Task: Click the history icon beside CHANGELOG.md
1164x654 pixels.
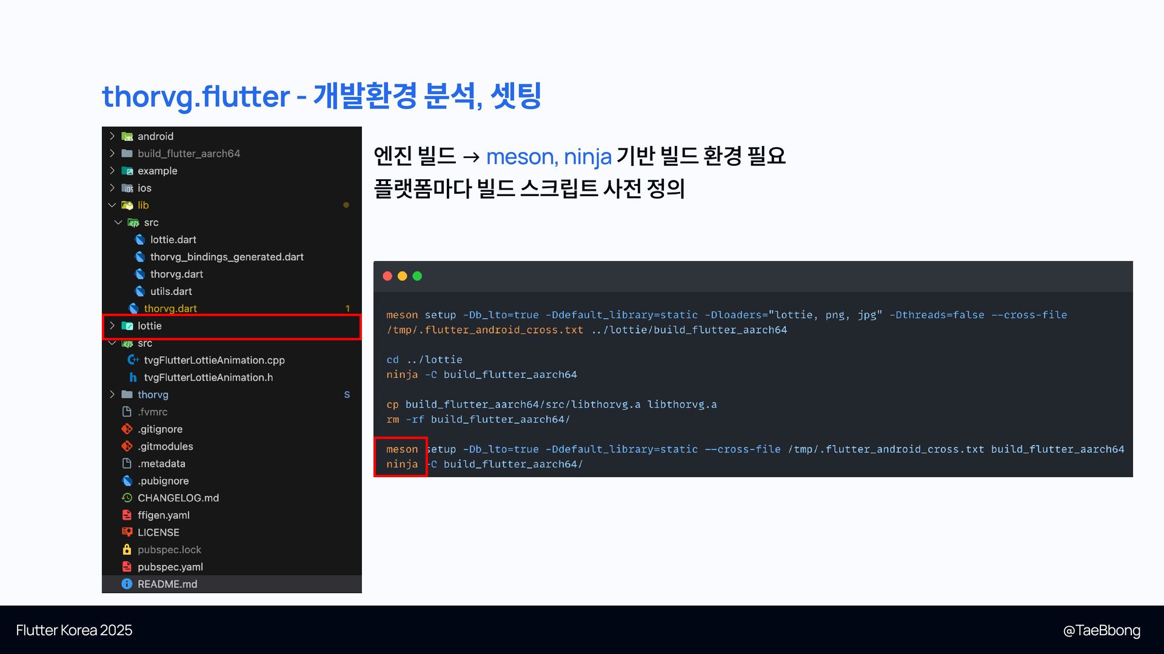Action: (x=127, y=498)
